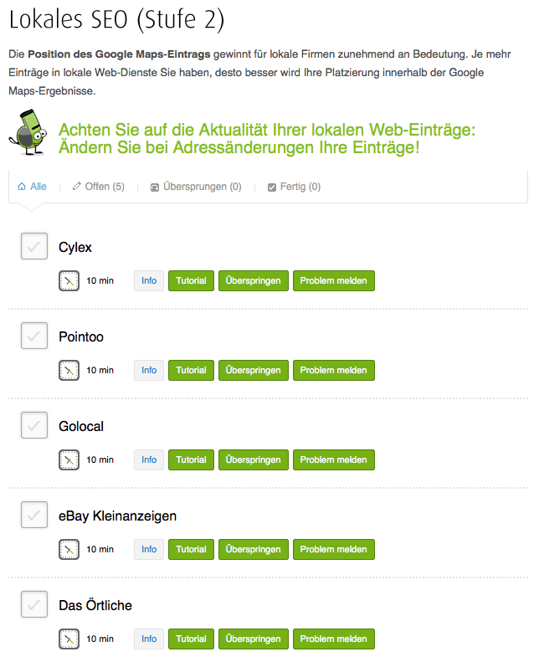This screenshot has height=662, width=534.
Task: Mark the Cylex entry as done
Action: tap(33, 247)
